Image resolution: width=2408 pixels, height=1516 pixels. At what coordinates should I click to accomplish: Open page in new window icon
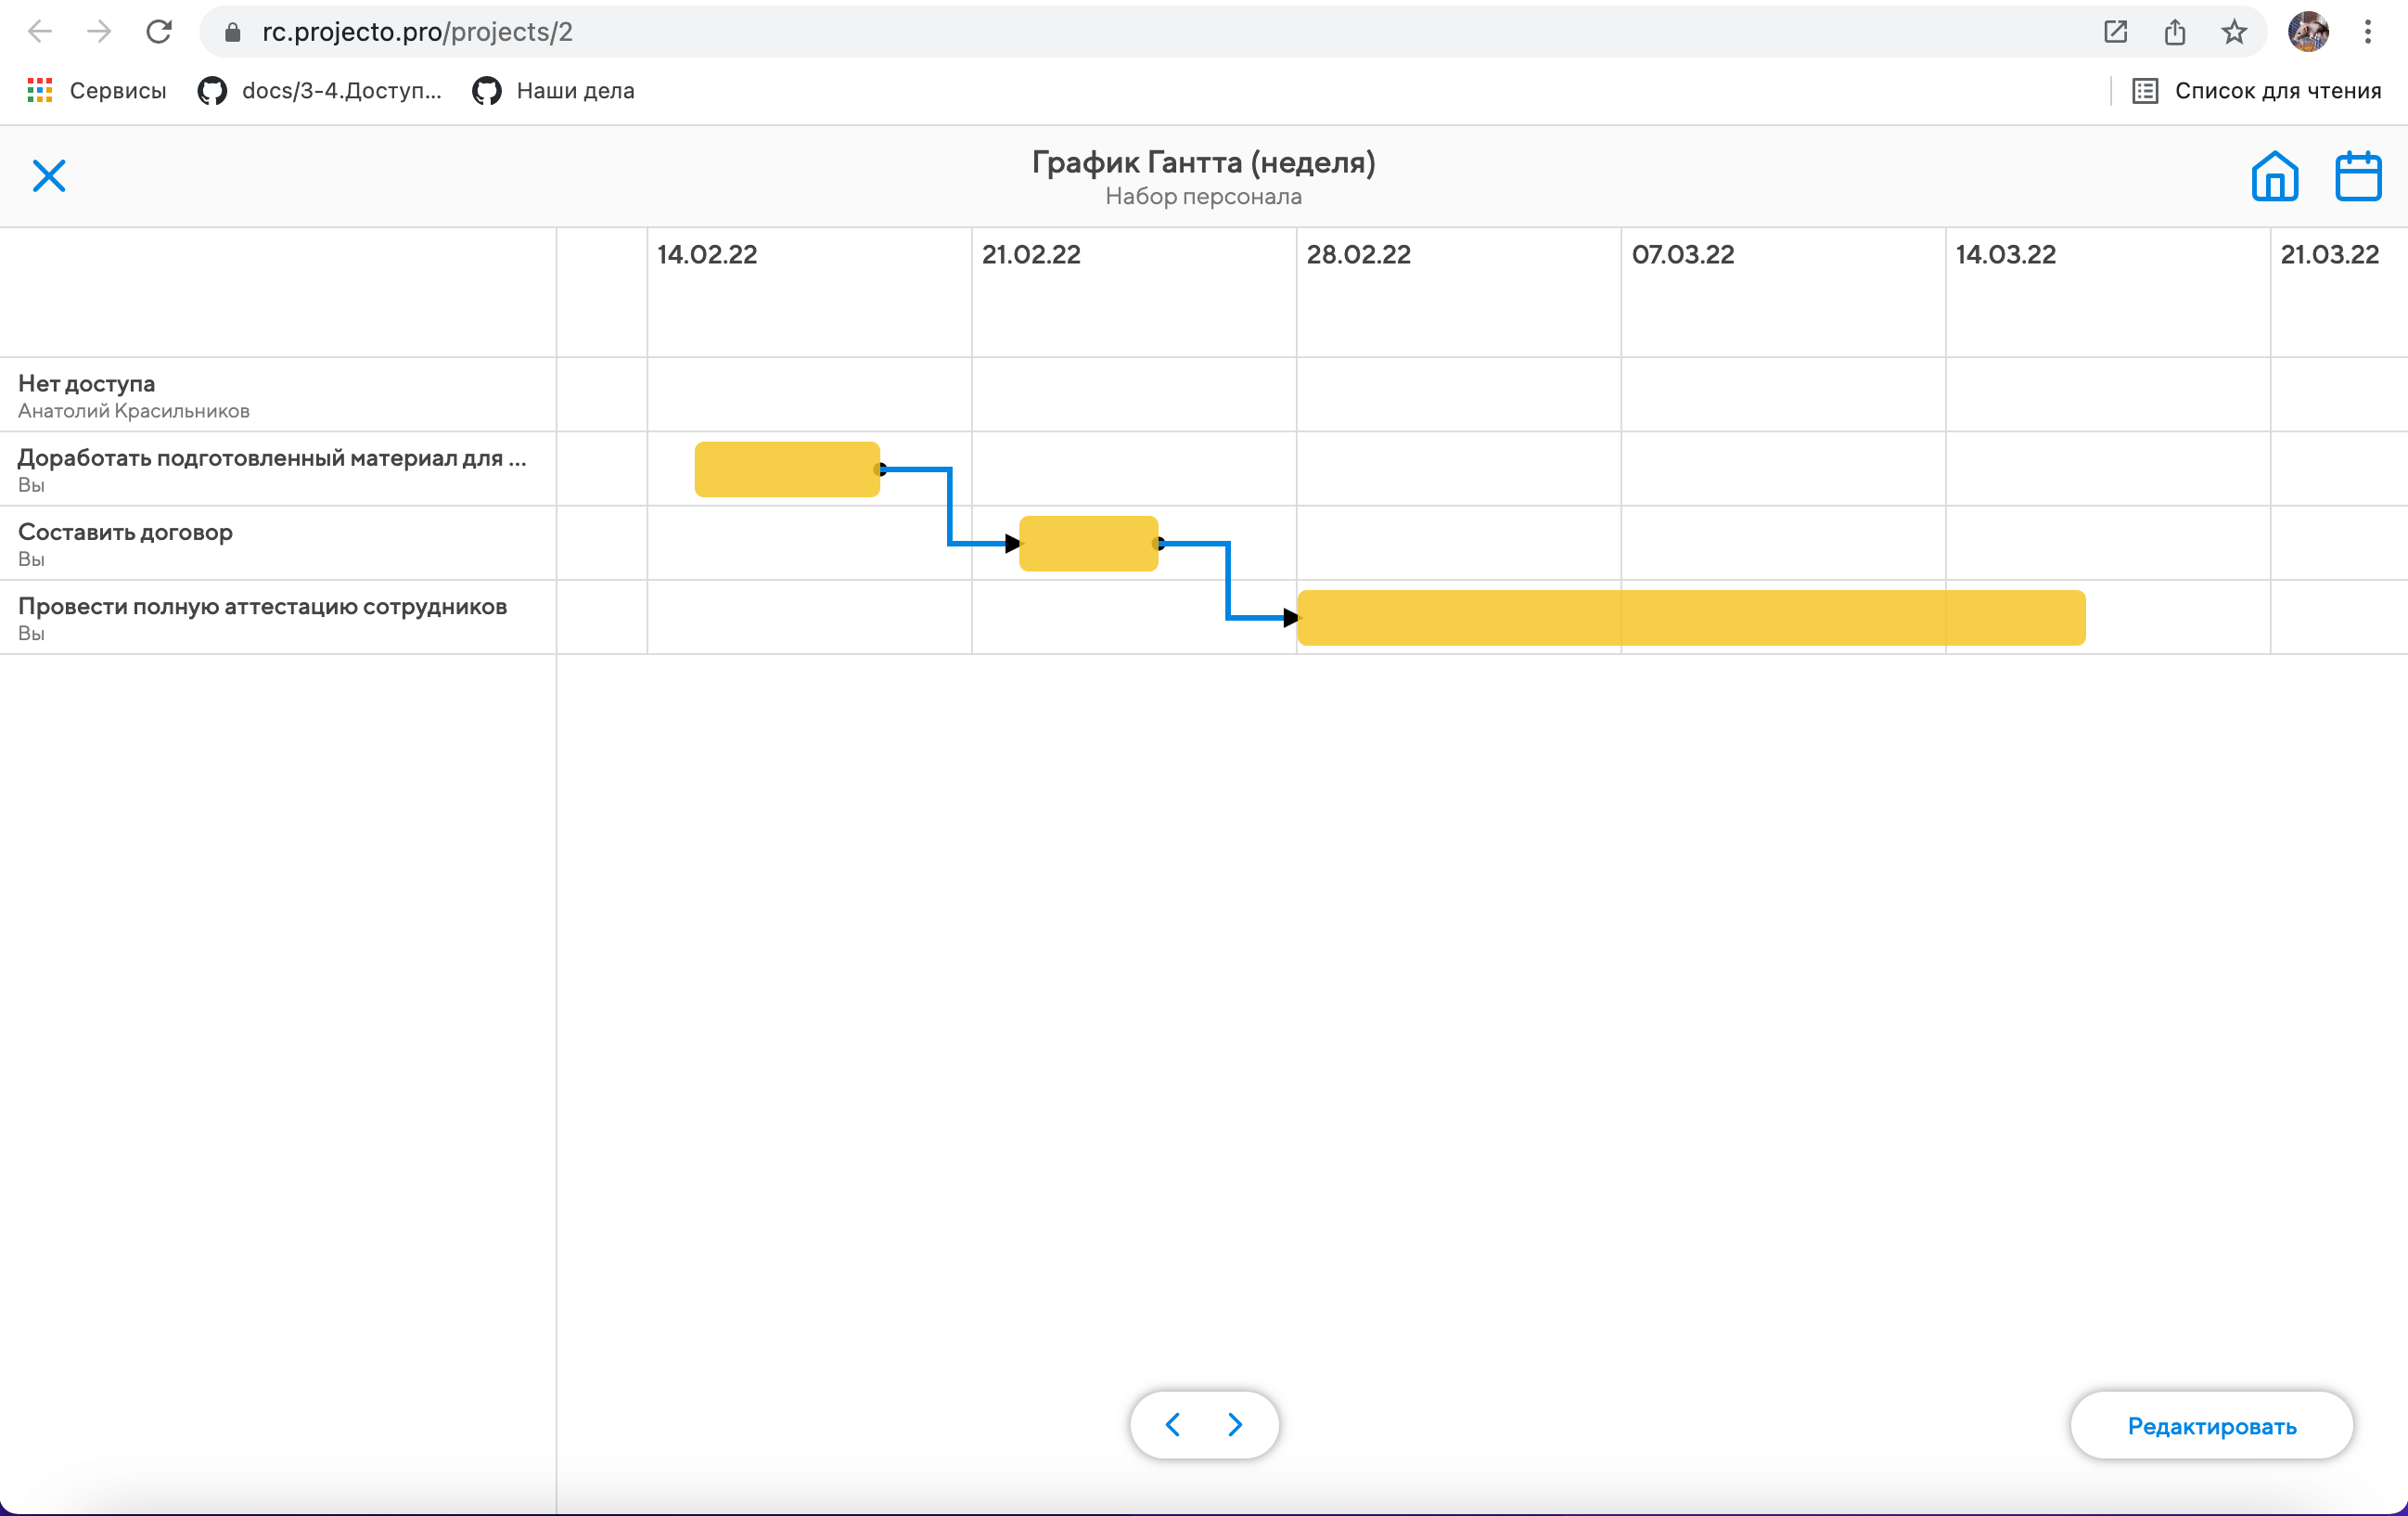coord(2115,32)
